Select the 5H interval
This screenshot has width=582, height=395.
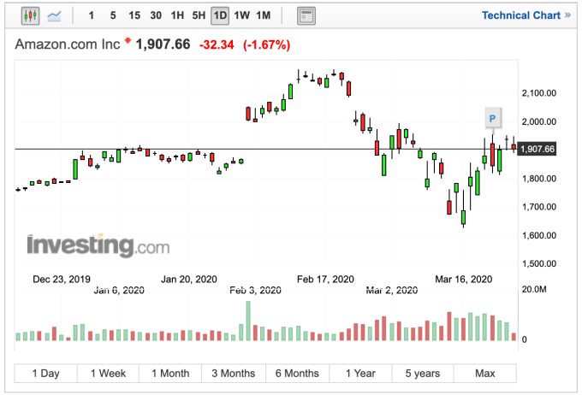(199, 15)
